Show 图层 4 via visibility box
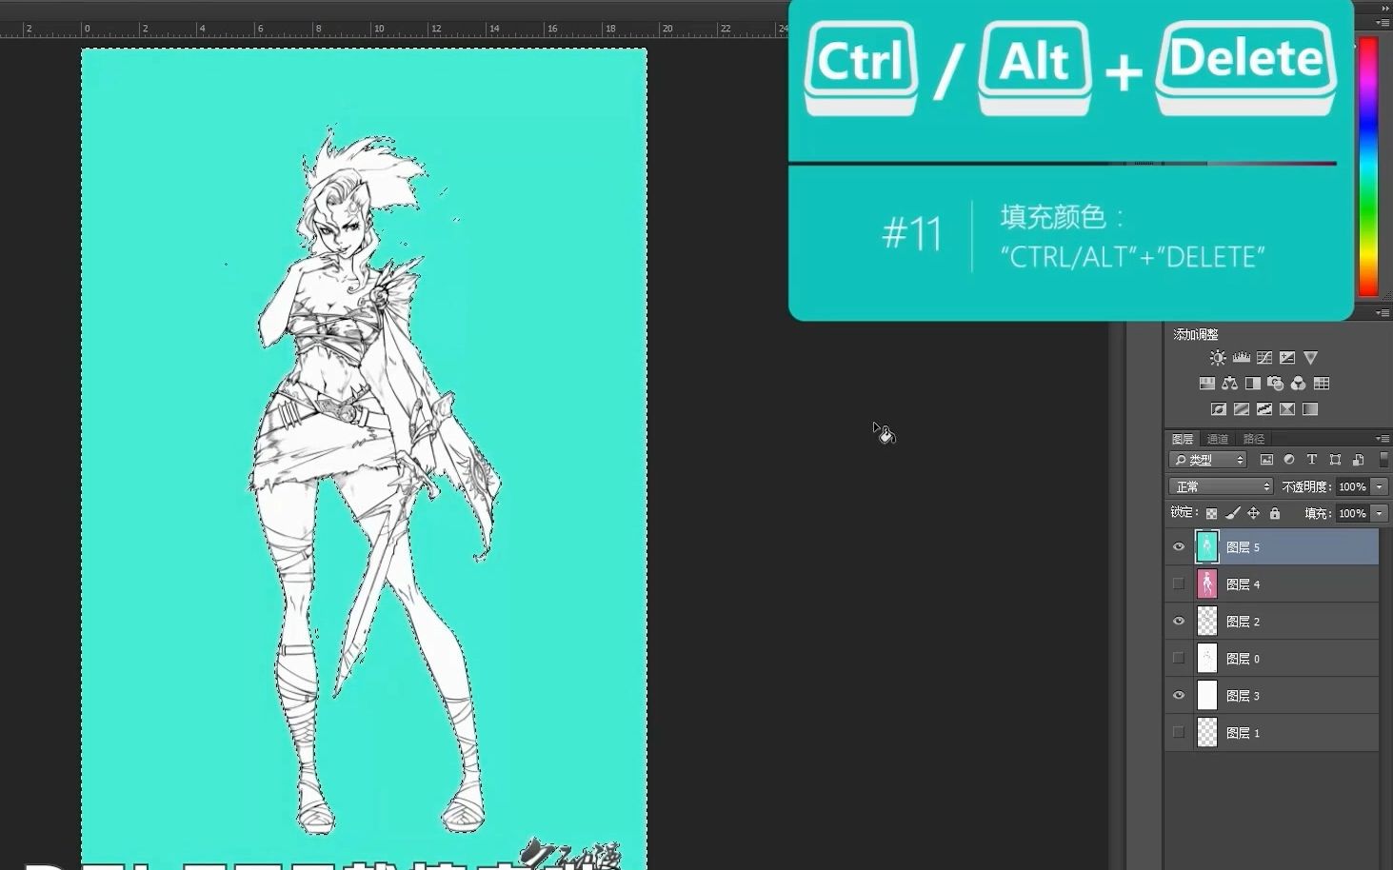Image resolution: width=1393 pixels, height=870 pixels. click(1179, 583)
